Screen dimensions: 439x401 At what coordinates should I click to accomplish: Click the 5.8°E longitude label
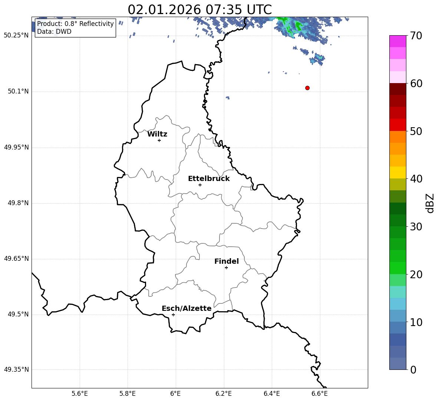point(128,394)
